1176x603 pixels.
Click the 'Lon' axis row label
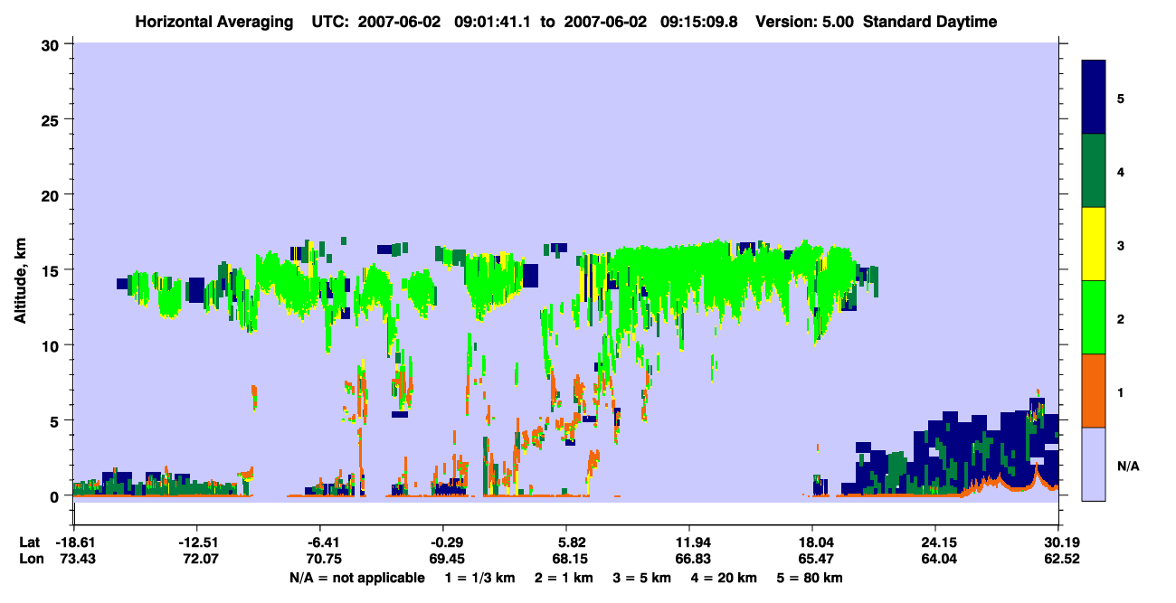click(x=31, y=559)
